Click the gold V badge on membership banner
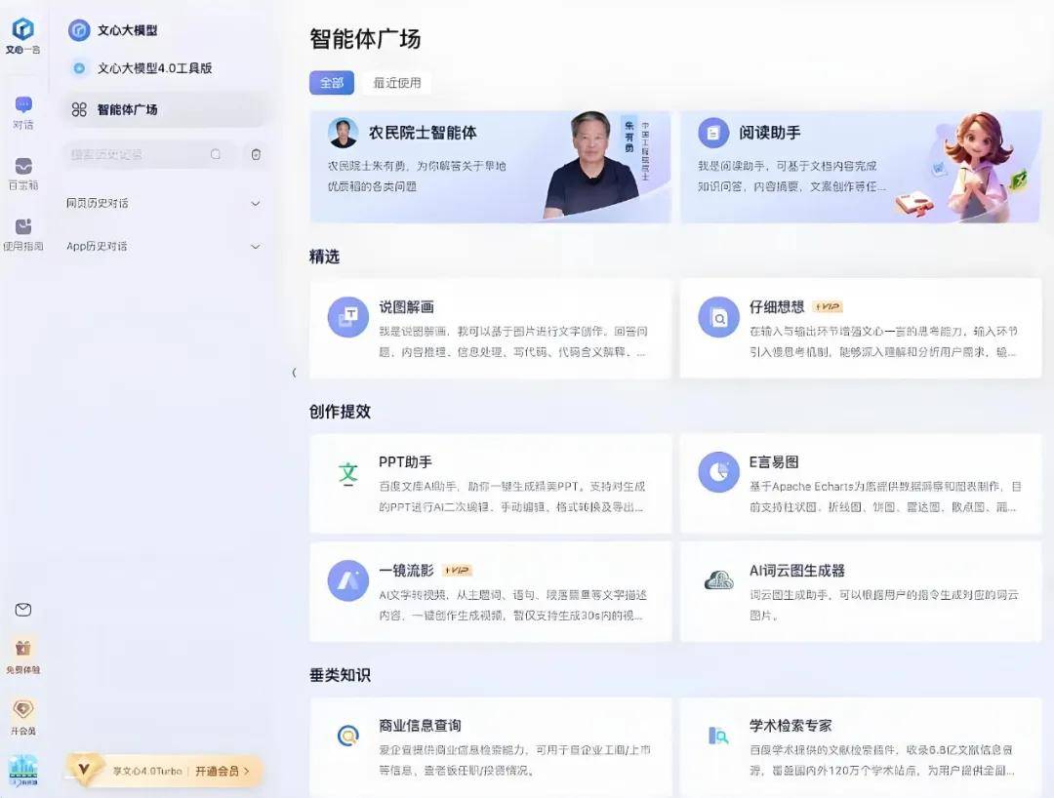Image resolution: width=1054 pixels, height=798 pixels. pos(85,769)
